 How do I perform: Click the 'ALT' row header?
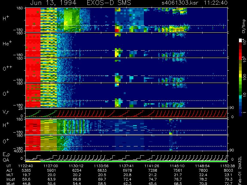click(x=9, y=171)
